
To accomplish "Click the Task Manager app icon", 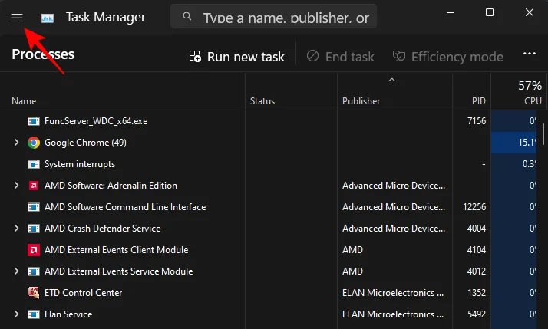I will (x=48, y=18).
